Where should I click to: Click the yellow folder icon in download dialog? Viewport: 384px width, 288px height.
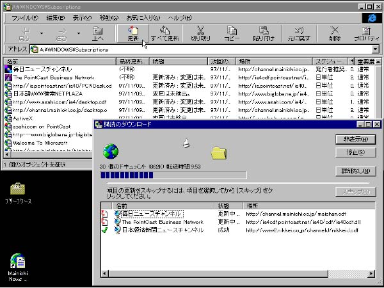[219, 153]
